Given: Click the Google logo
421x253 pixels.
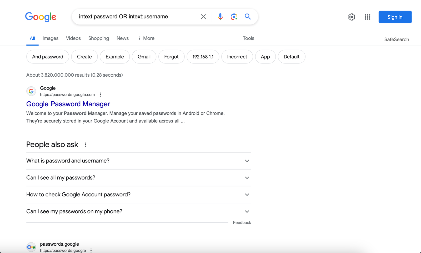Looking at the screenshot, I should tap(41, 17).
